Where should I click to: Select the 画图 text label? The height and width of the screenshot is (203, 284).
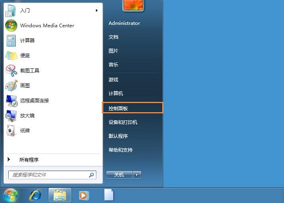click(x=25, y=85)
